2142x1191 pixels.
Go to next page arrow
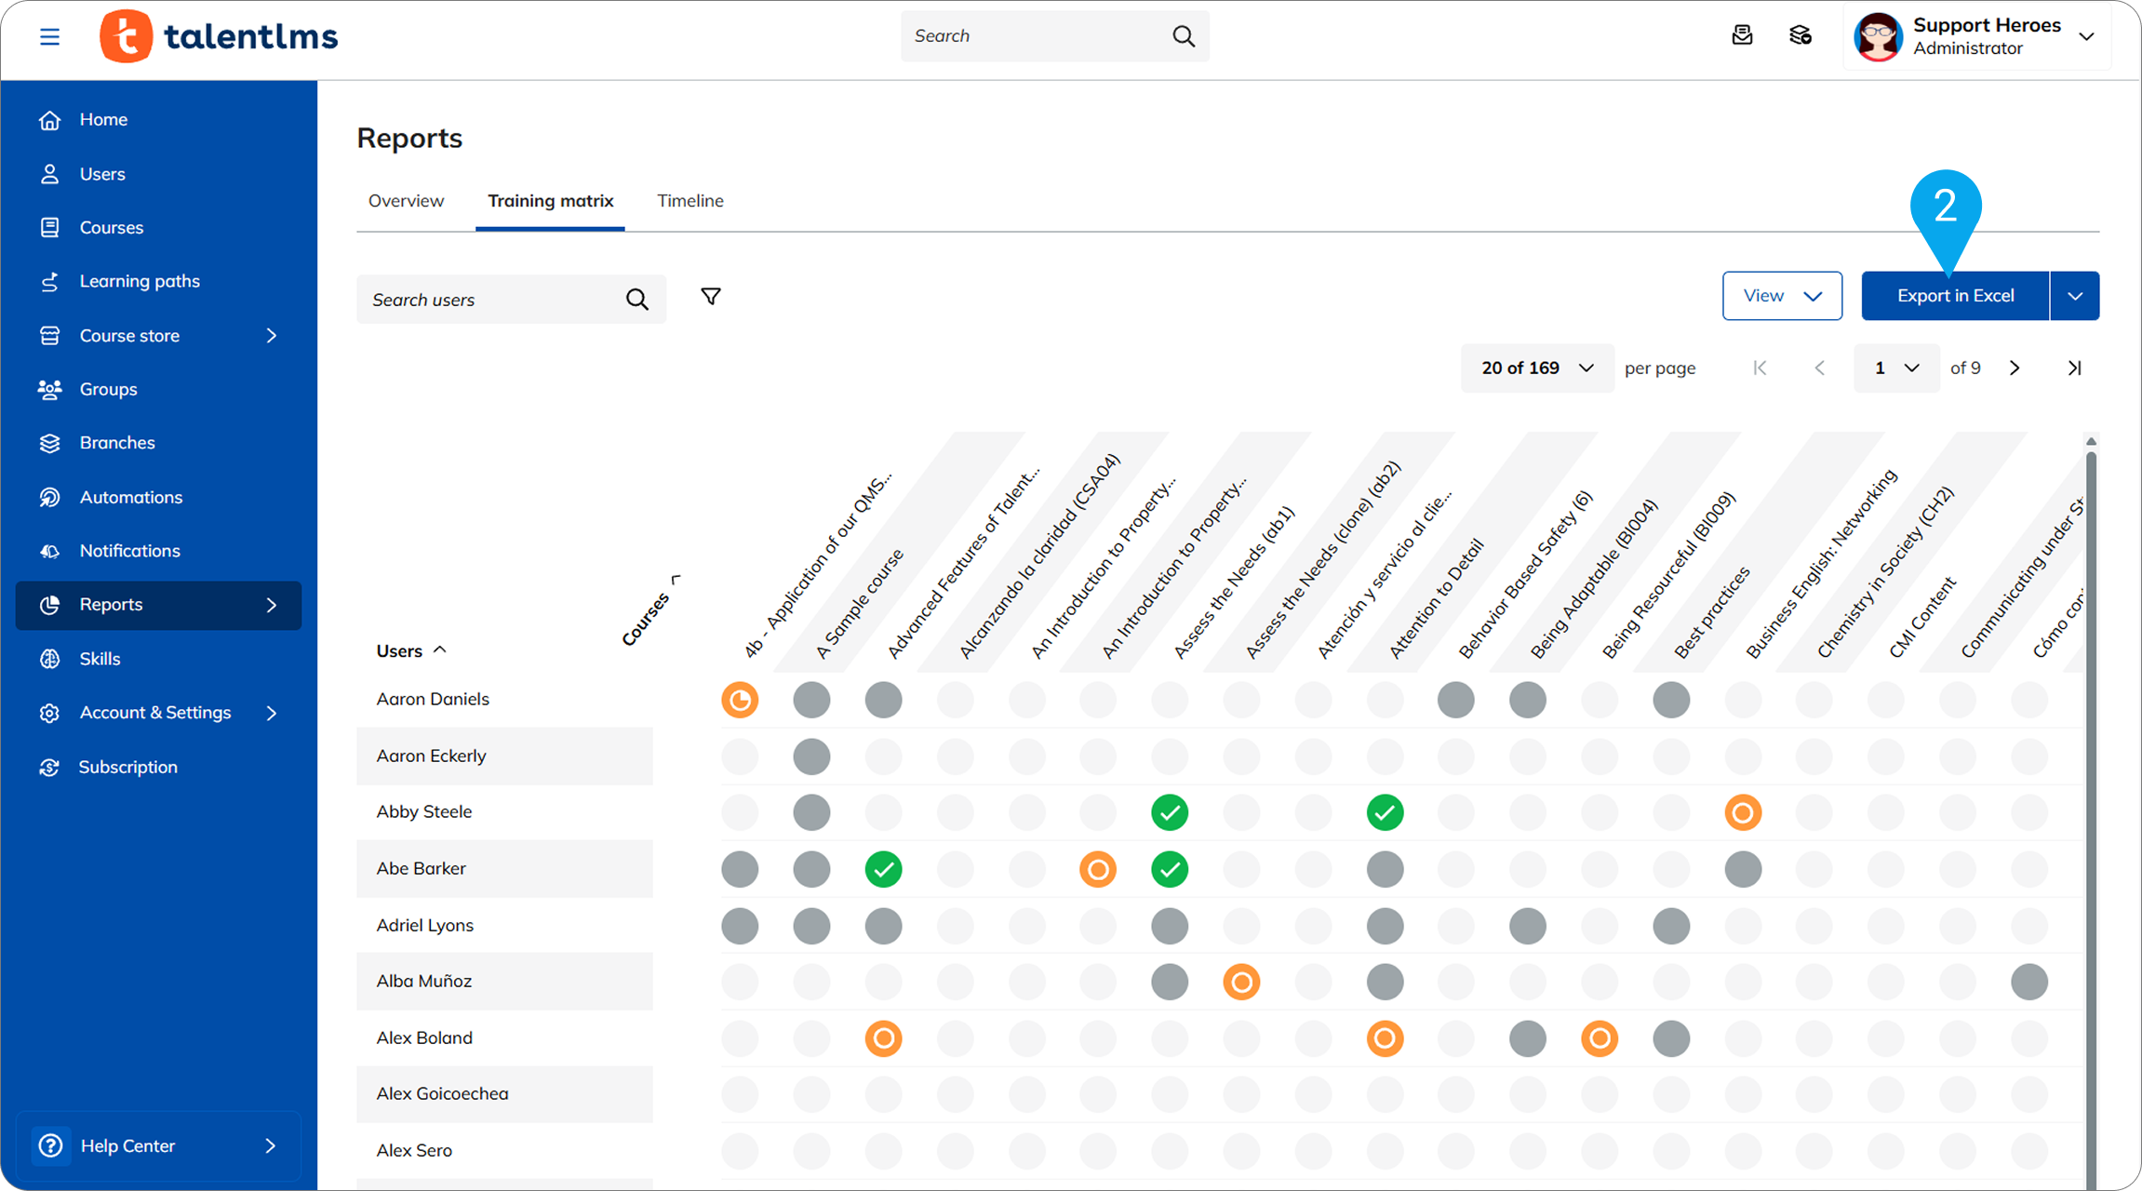click(2015, 368)
